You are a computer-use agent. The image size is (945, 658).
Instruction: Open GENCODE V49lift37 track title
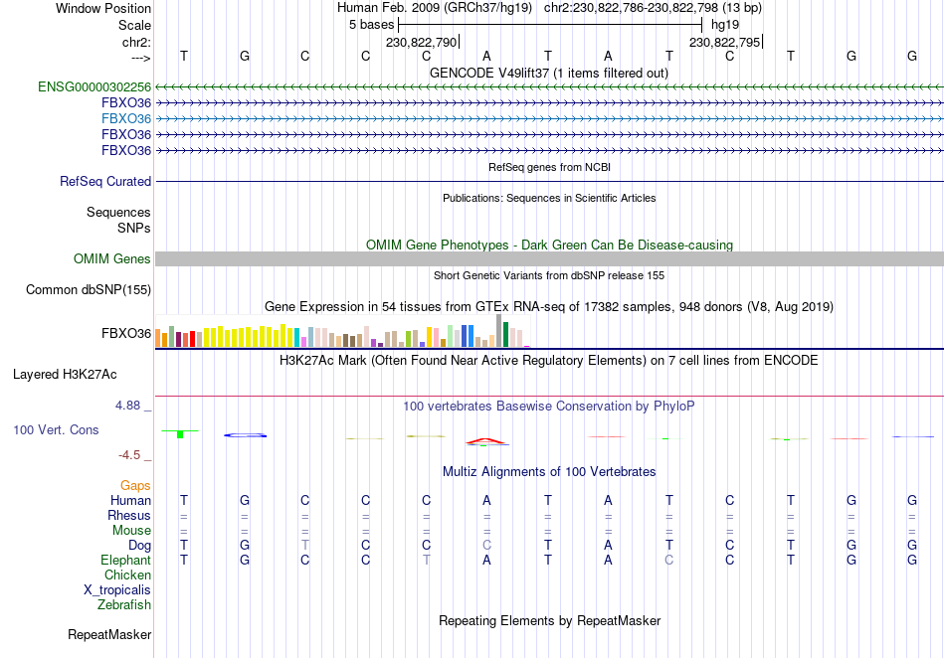point(549,73)
